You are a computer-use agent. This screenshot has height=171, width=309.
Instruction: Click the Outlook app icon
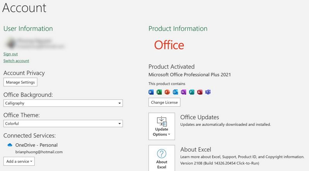tap(175, 92)
